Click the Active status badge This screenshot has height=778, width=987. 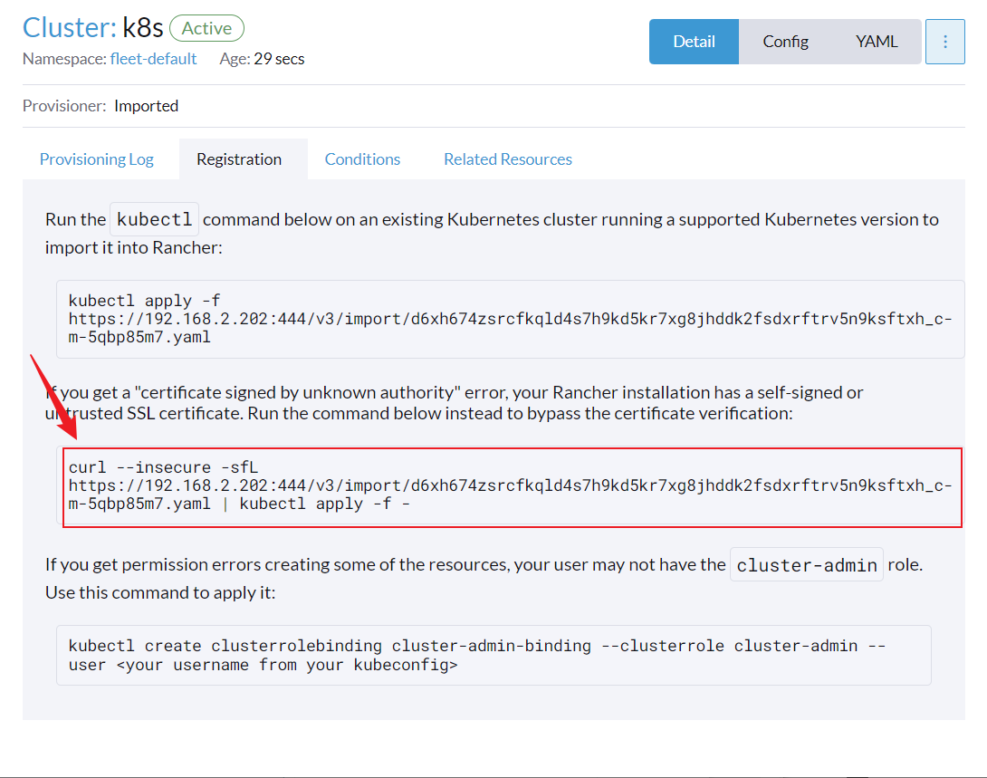tap(206, 29)
